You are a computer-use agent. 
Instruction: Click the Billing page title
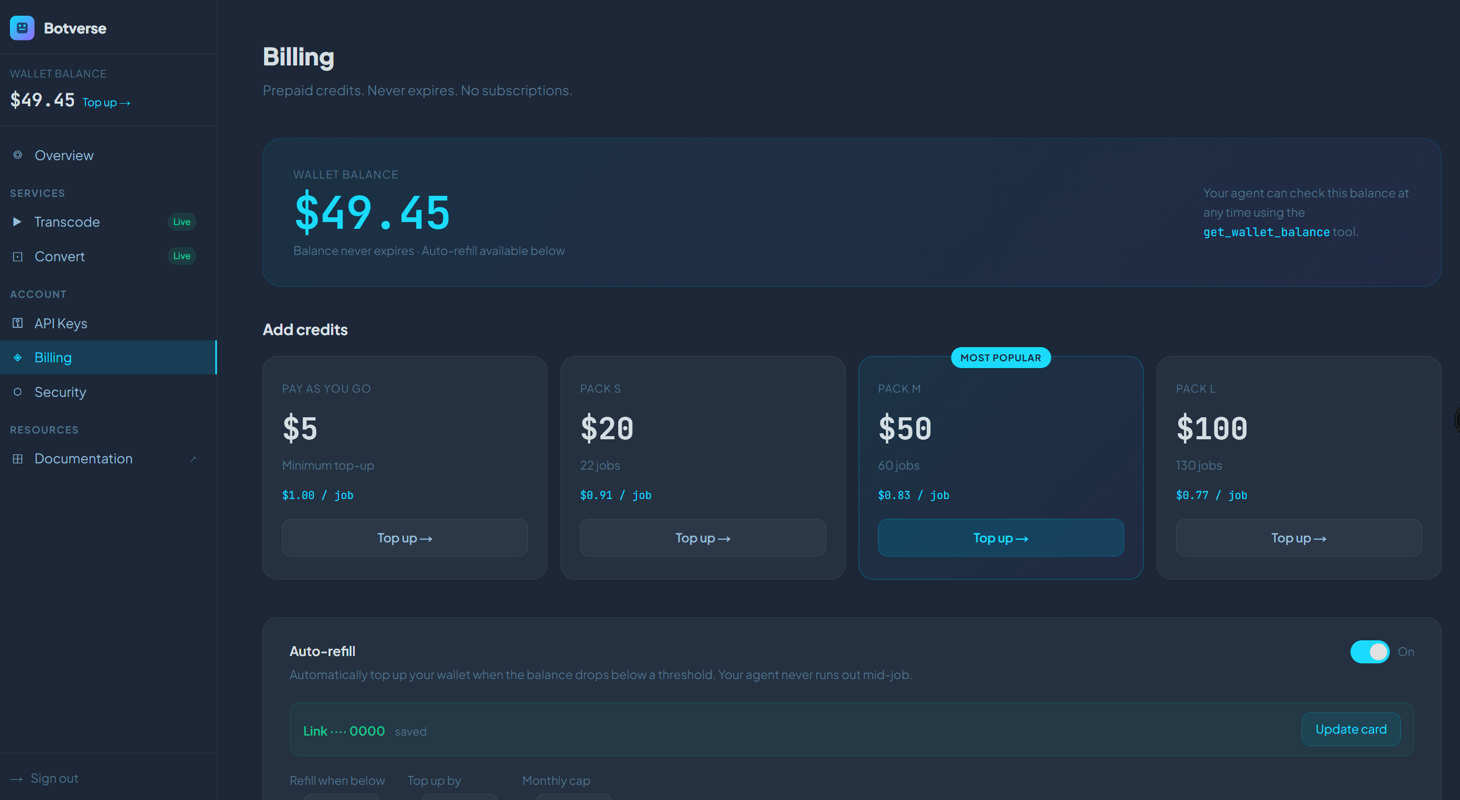pyautogui.click(x=299, y=57)
